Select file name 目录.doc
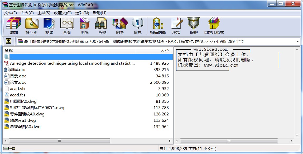Image resolution: width=303 pixels, height=154 pixels. click(x=18, y=76)
